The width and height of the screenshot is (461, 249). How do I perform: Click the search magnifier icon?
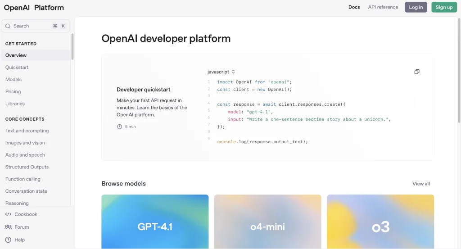coord(8,26)
